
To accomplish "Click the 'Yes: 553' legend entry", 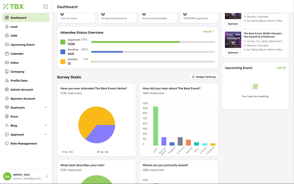I will tap(103, 152).
